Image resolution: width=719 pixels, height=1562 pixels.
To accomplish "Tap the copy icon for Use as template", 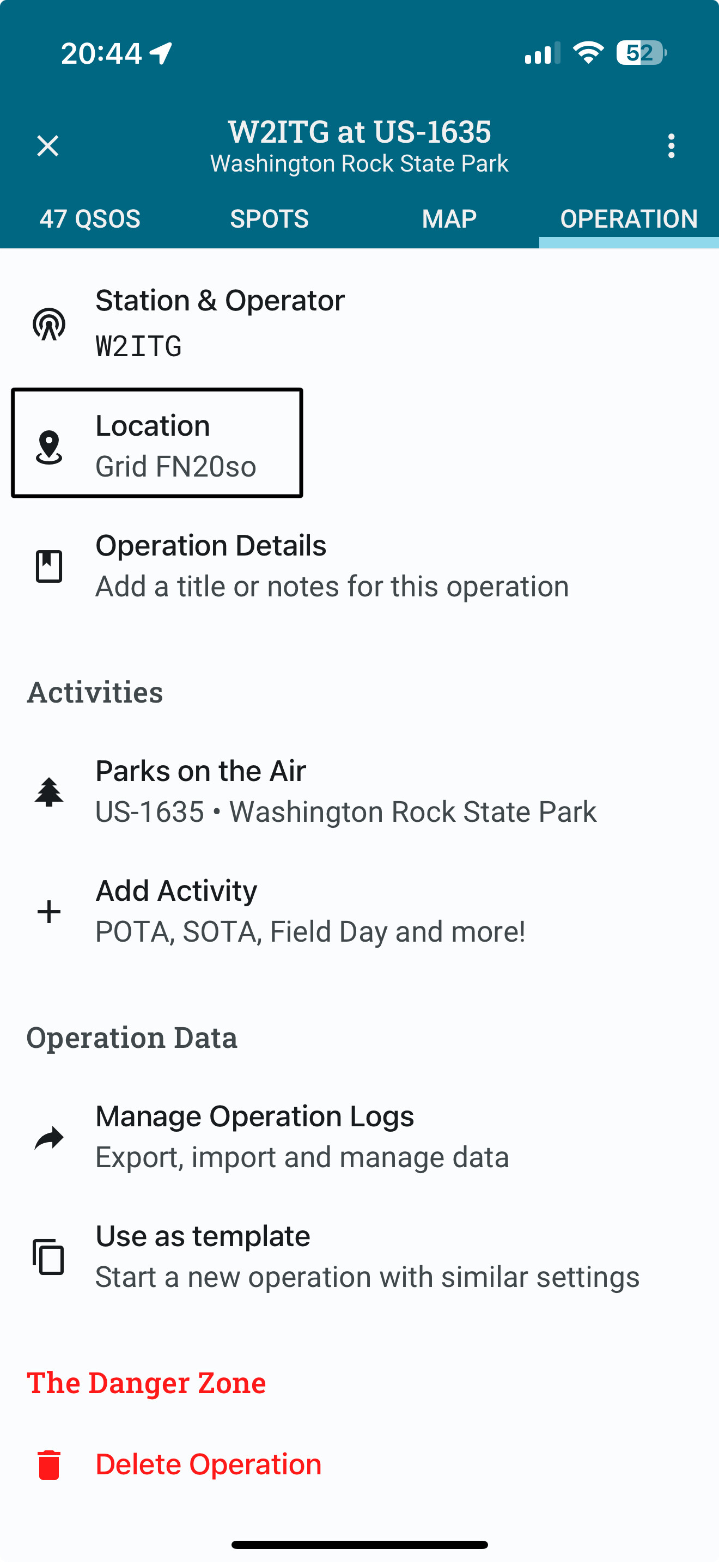I will click(x=49, y=1256).
